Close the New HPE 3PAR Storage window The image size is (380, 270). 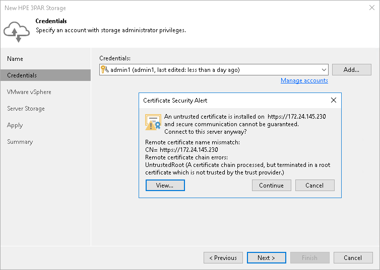(372, 8)
